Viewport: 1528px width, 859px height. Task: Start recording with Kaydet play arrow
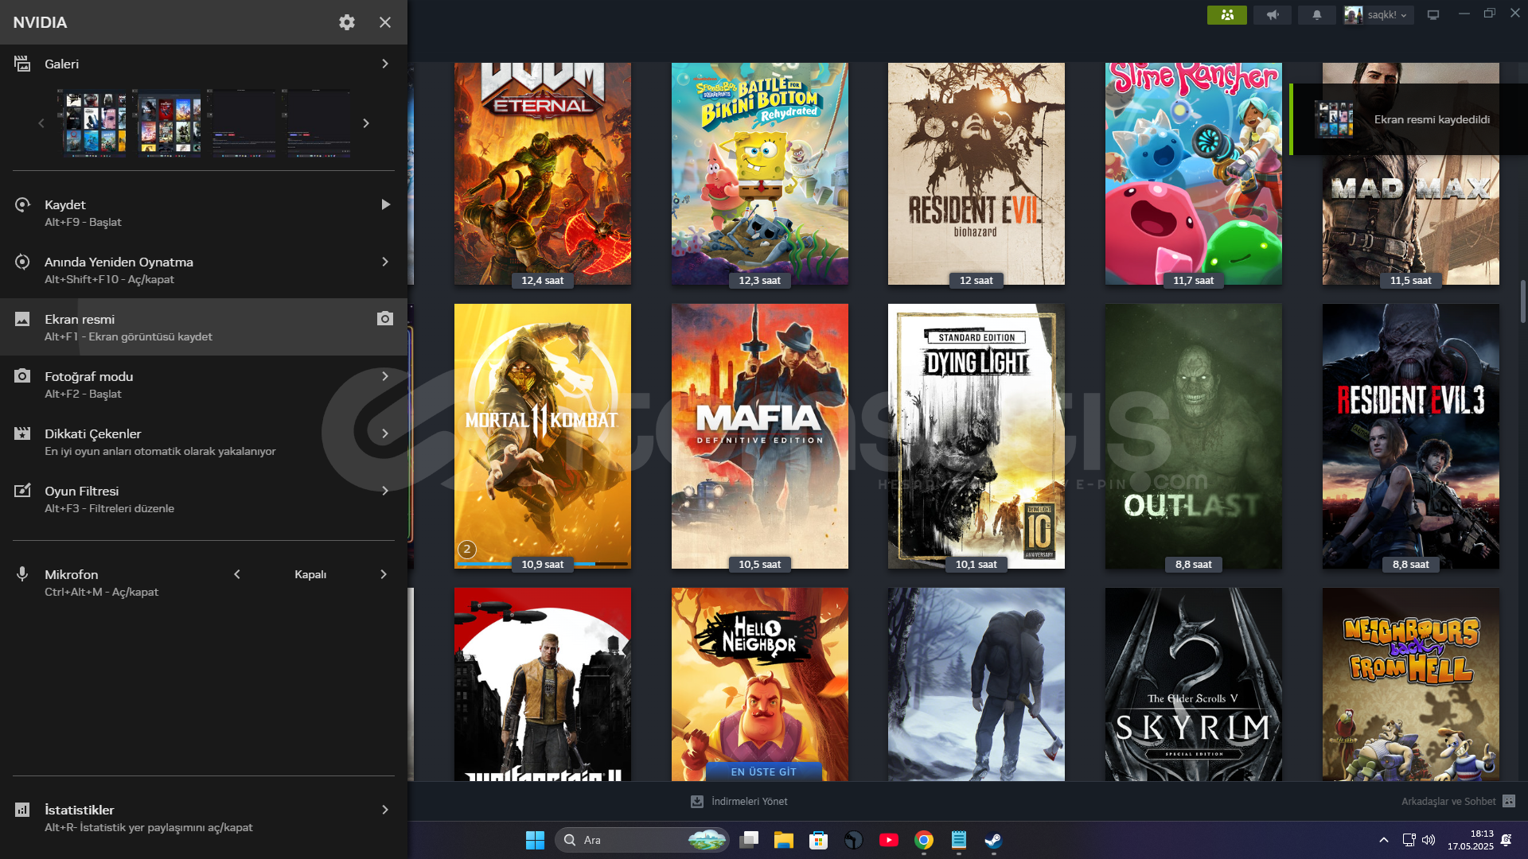click(x=386, y=204)
